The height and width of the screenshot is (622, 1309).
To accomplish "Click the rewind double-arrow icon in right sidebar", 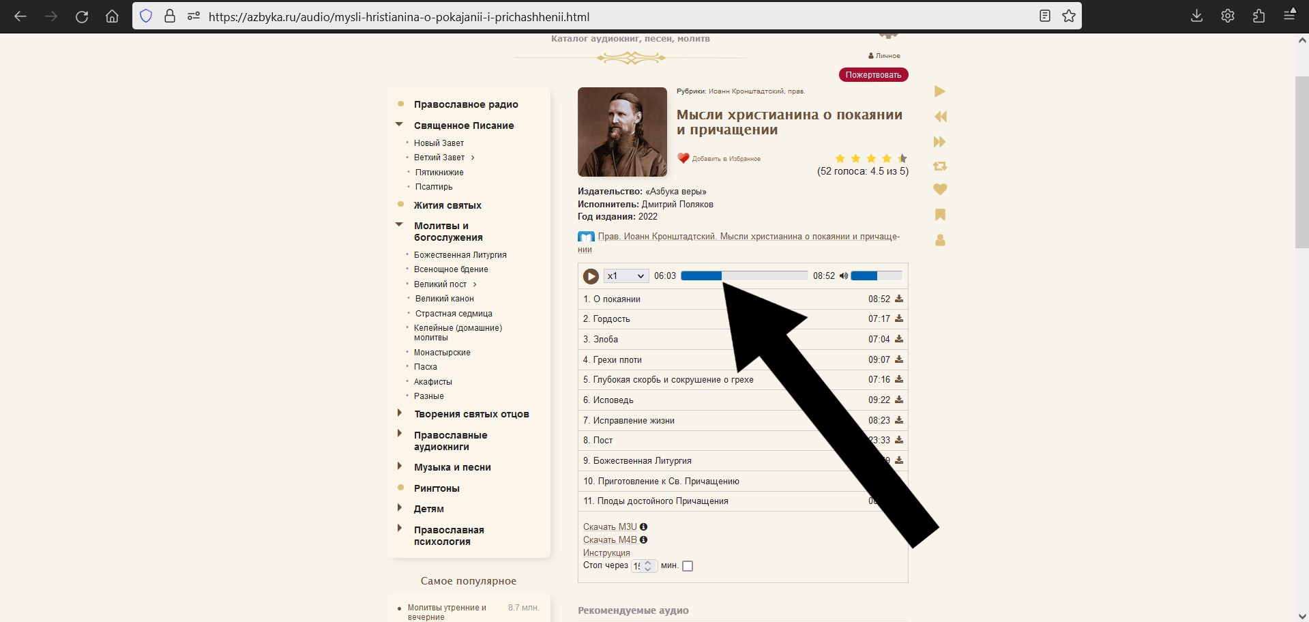I will click(x=940, y=117).
